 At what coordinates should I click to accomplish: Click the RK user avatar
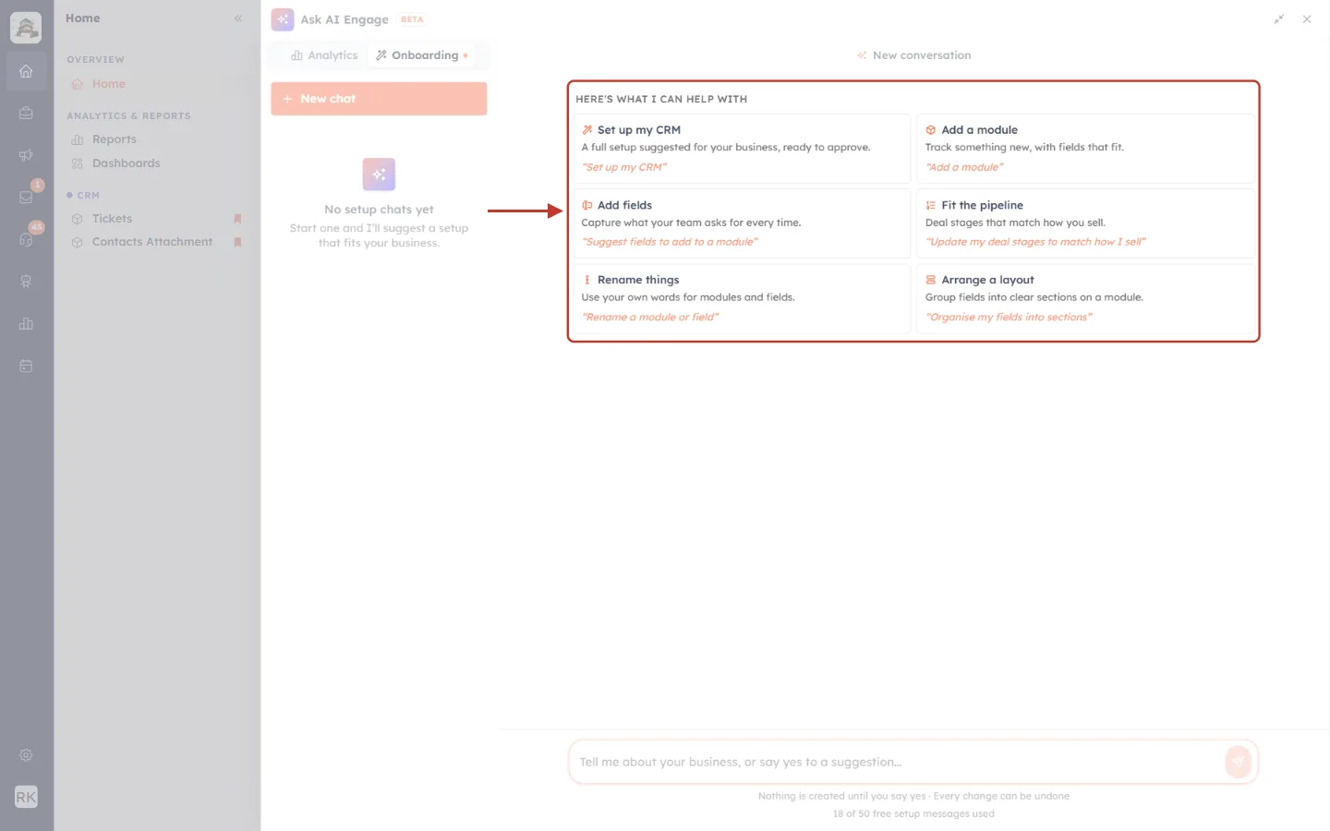click(26, 797)
